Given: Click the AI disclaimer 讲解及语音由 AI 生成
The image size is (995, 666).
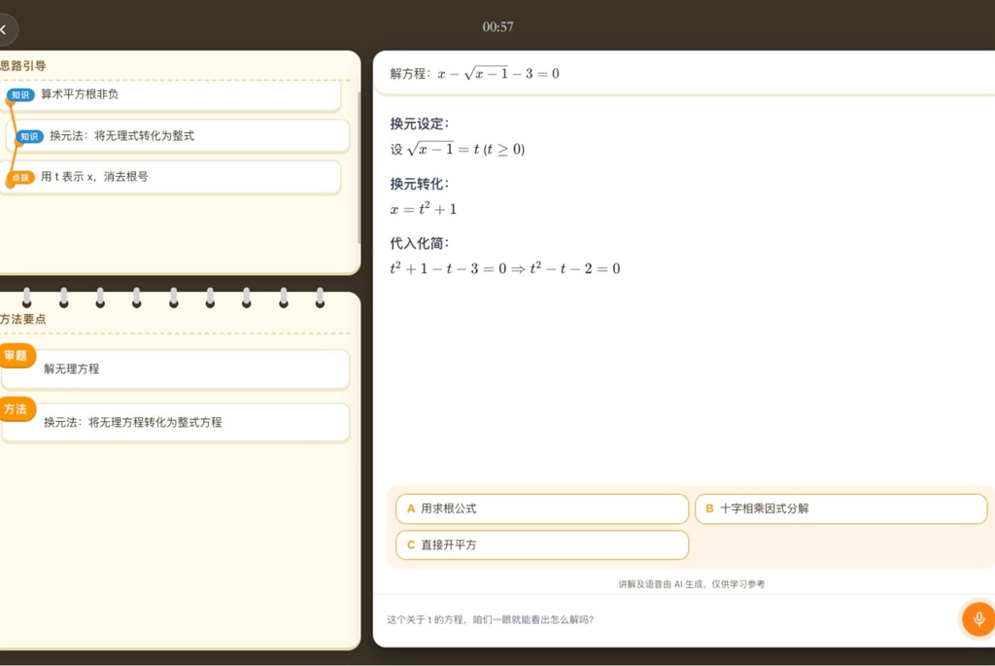Looking at the screenshot, I should (691, 584).
